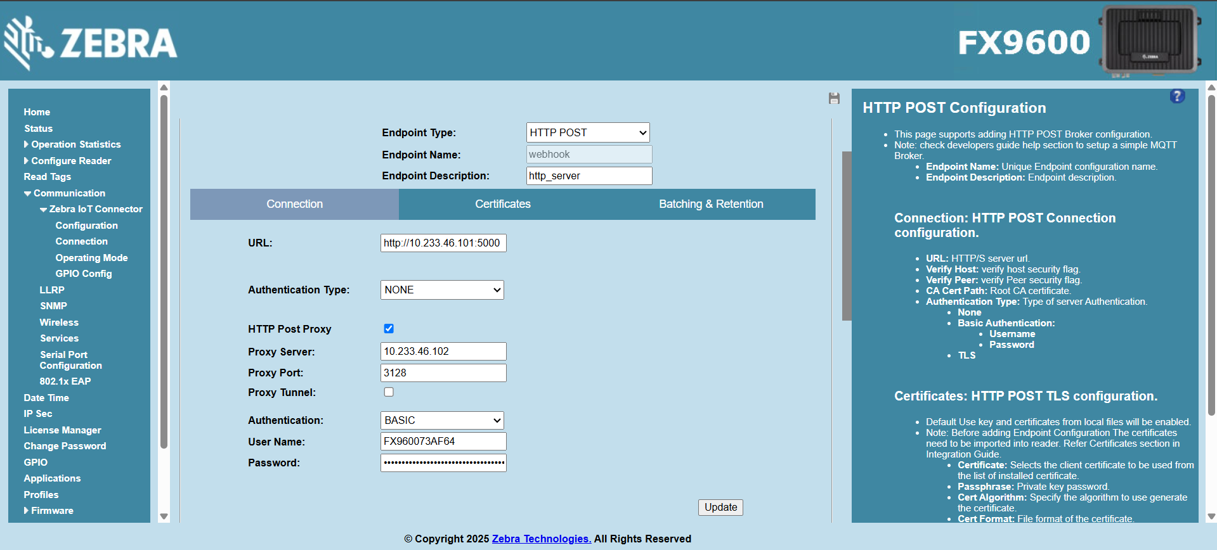The image size is (1217, 550).
Task: Open the Endpoint Type dropdown
Action: click(587, 132)
